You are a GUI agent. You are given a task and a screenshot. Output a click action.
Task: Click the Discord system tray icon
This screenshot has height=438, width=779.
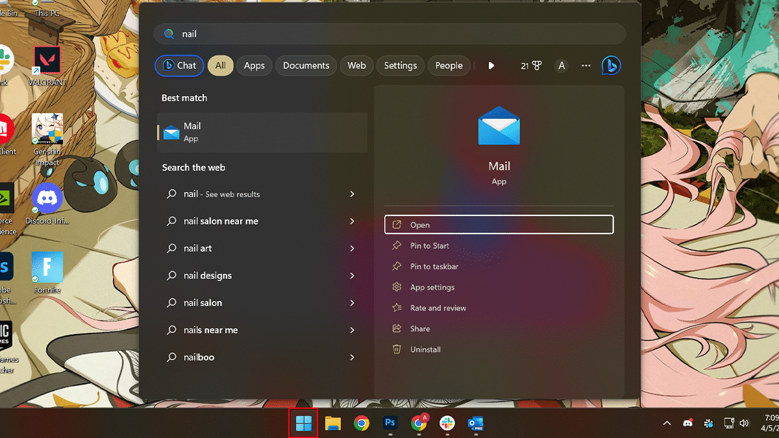click(687, 424)
